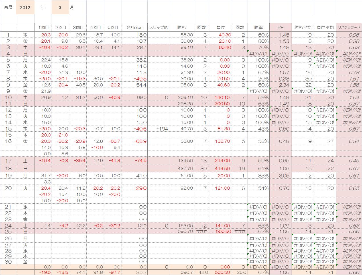Select the column total cell -97.7
This screenshot has height=275, width=362.
(113, 272)
